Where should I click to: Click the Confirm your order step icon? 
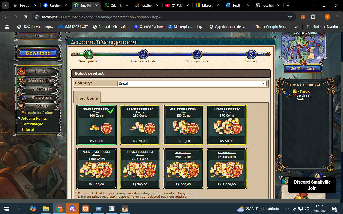197,54
